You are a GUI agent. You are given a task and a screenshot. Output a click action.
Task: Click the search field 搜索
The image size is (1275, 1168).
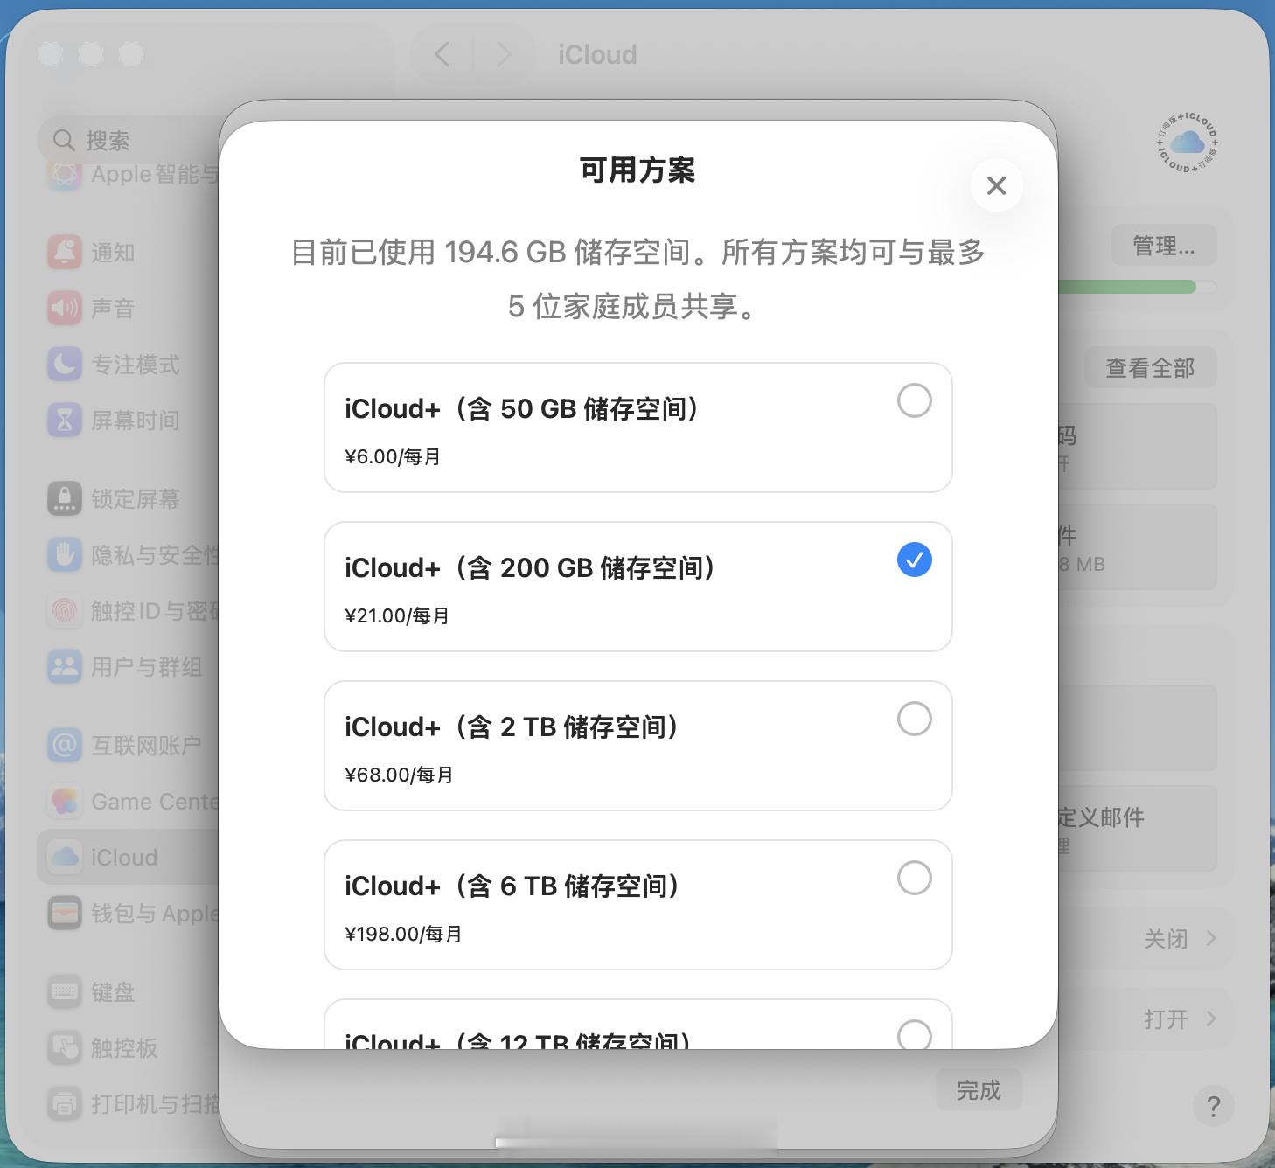tap(129, 140)
